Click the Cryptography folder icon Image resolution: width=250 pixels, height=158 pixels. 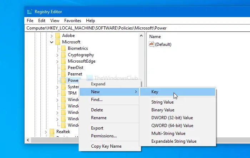pos(63,55)
